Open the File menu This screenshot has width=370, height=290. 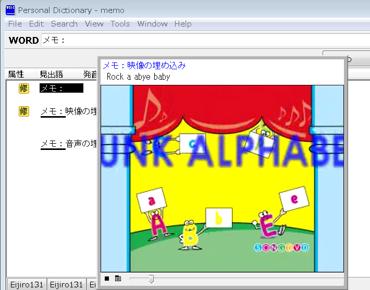coord(15,24)
